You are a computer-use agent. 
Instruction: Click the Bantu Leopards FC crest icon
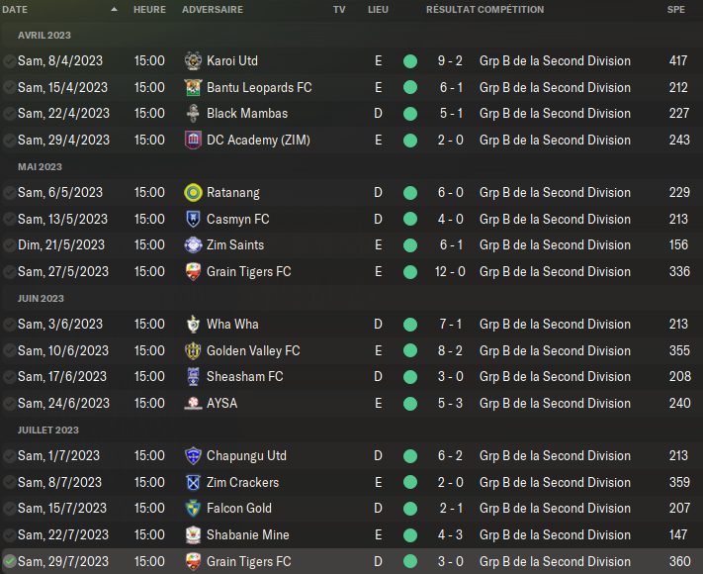click(x=193, y=87)
